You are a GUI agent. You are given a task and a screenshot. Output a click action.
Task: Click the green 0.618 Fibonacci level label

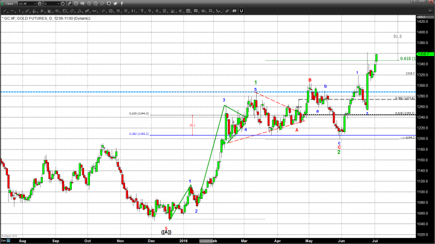pyautogui.click(x=405, y=58)
